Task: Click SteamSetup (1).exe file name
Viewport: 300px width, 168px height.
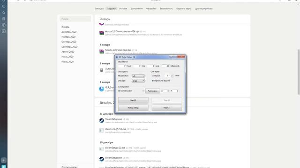Action: (115, 147)
